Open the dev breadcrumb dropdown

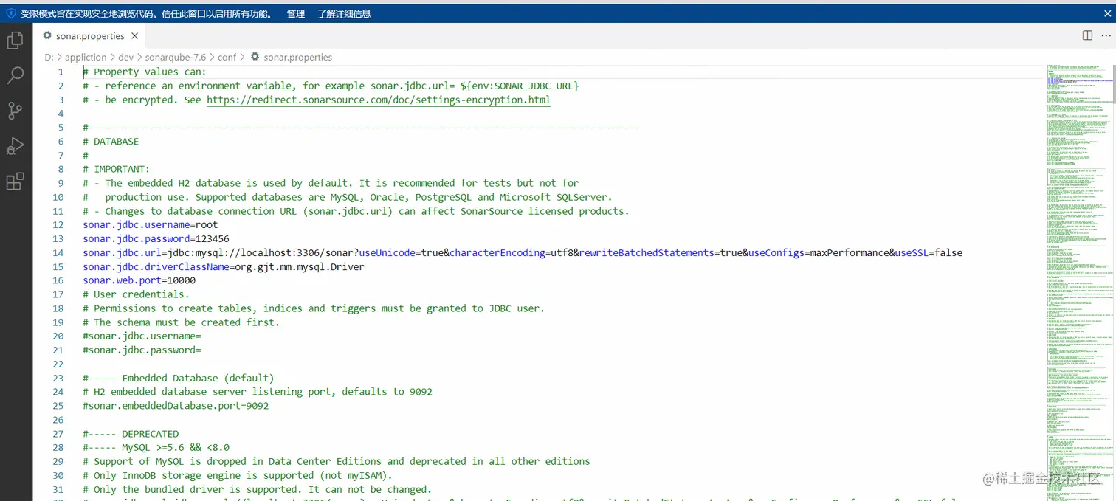pos(125,57)
